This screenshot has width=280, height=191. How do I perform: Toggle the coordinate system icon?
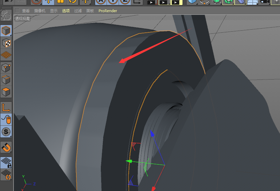point(137,2)
